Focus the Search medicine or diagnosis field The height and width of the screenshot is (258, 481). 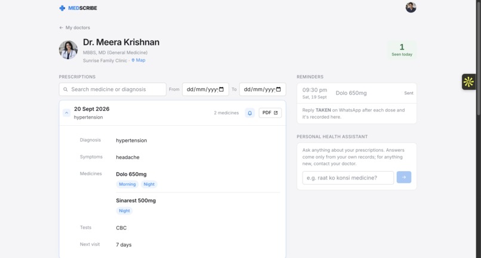pos(113,89)
